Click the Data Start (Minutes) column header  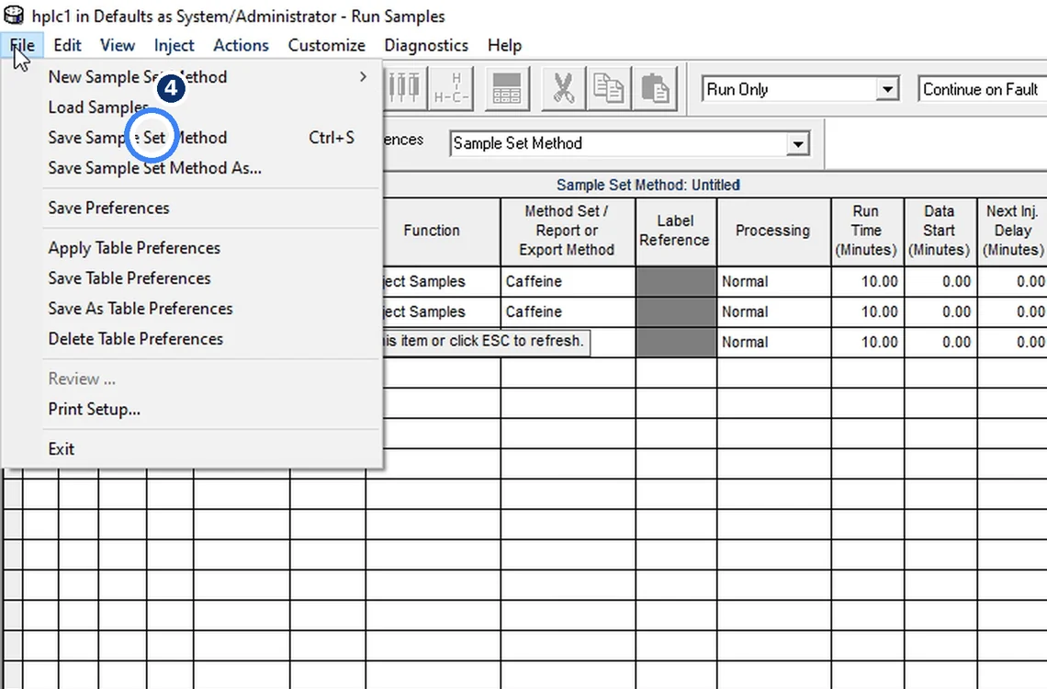click(940, 231)
